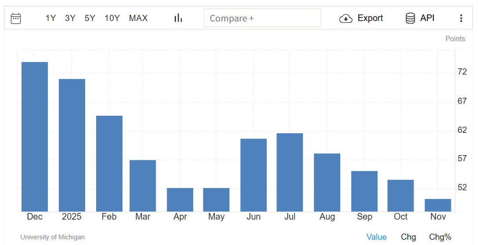Click the Export button label
The width and height of the screenshot is (478, 245).
(370, 18)
